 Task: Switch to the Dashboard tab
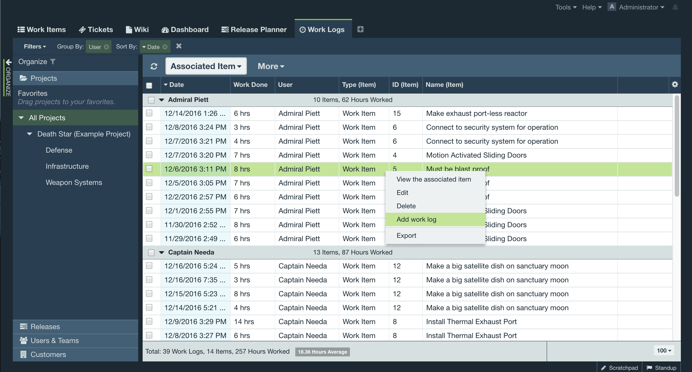click(x=185, y=29)
